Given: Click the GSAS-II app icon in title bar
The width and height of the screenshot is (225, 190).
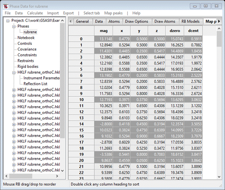Looking at the screenshot, I should pyautogui.click(x=6, y=6).
